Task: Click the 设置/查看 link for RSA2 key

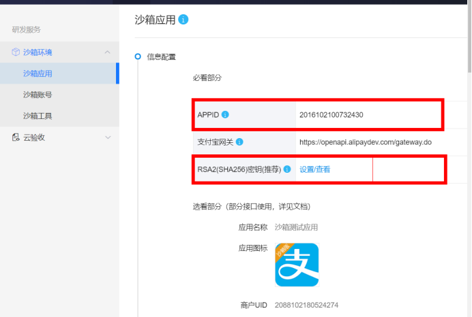Action: [x=315, y=169]
